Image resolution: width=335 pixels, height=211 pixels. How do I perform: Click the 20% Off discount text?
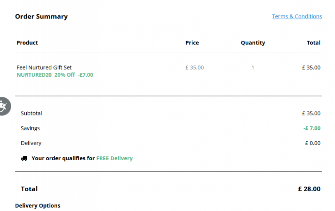coord(65,75)
